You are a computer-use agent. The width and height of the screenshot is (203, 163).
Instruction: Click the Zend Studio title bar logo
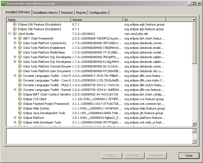point(4,4)
